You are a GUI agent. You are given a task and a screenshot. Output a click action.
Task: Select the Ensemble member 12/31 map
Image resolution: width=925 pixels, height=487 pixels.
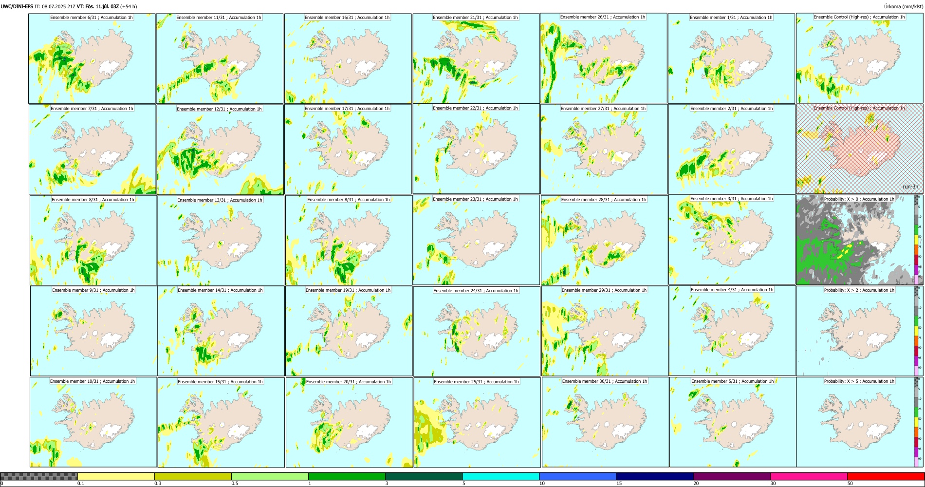tap(220, 150)
